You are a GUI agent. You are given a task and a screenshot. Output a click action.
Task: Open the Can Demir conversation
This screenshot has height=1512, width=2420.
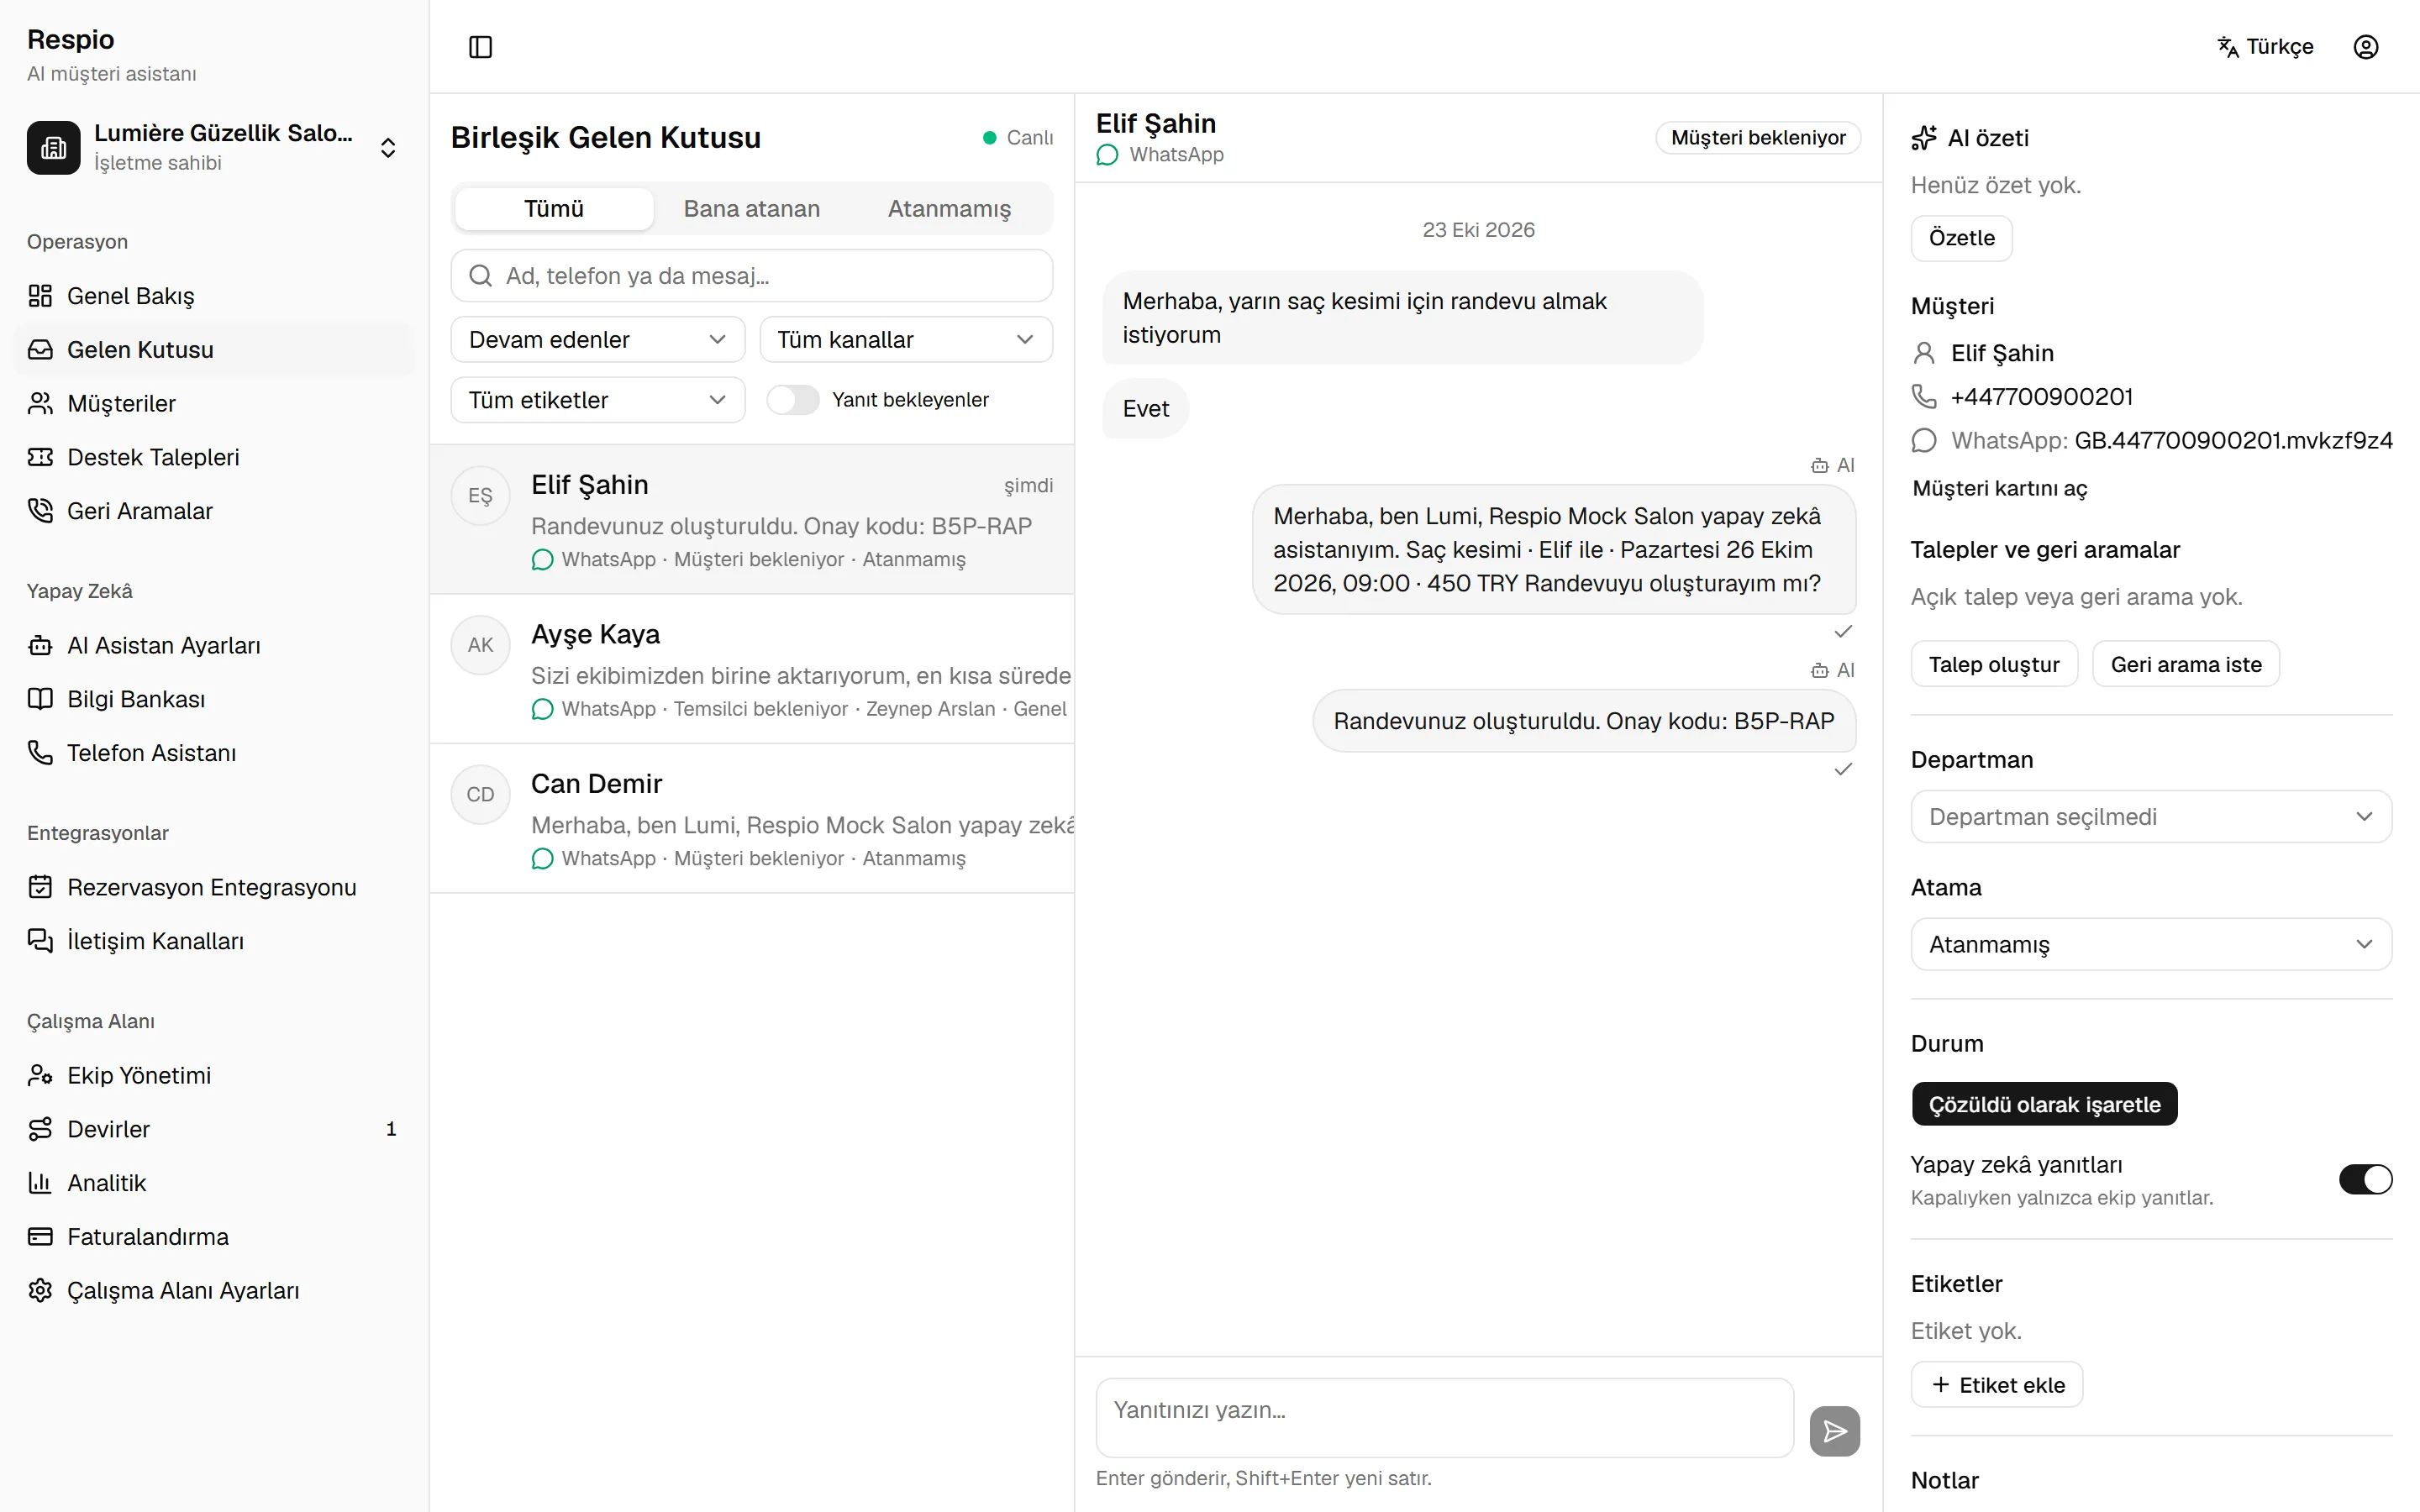[751, 819]
